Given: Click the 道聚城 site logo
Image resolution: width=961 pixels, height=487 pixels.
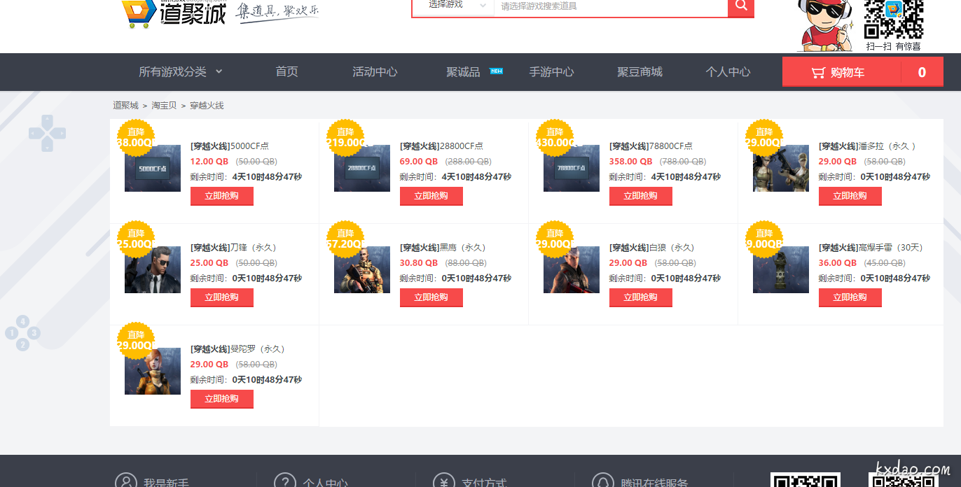Looking at the screenshot, I should click(174, 13).
